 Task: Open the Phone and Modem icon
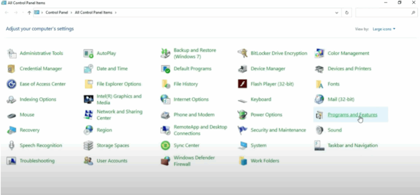click(165, 115)
